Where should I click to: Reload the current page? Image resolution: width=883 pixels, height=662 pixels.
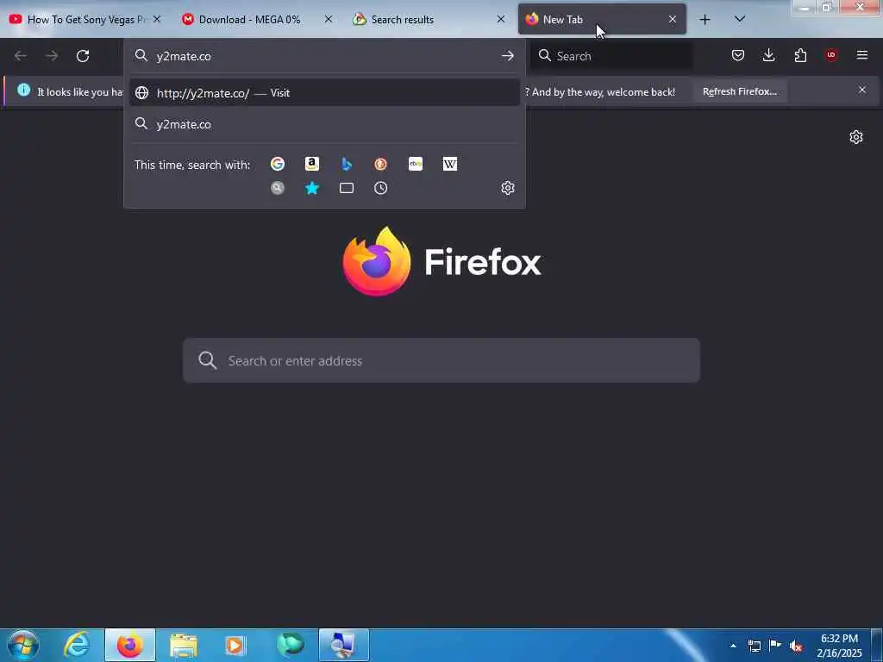pyautogui.click(x=83, y=56)
